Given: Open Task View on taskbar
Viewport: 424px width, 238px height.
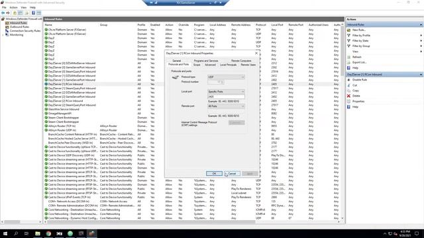Looking at the screenshot, I should click(x=26, y=233).
